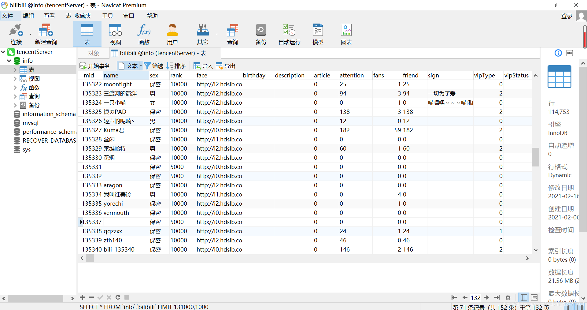Click 开始事务 button
Screen dimensions: 587x310
pyautogui.click(x=95, y=66)
